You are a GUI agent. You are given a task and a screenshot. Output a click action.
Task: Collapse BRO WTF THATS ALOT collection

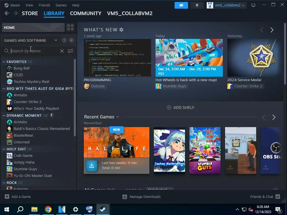(4, 89)
